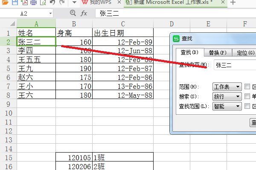Select the 定位(G) tab
The height and width of the screenshot is (170, 256).
[244, 53]
